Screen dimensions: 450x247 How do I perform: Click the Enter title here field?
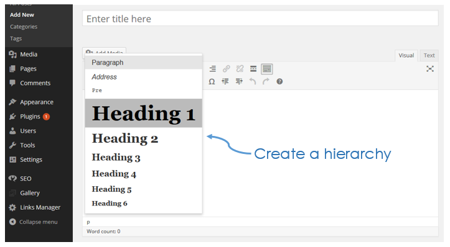260,19
